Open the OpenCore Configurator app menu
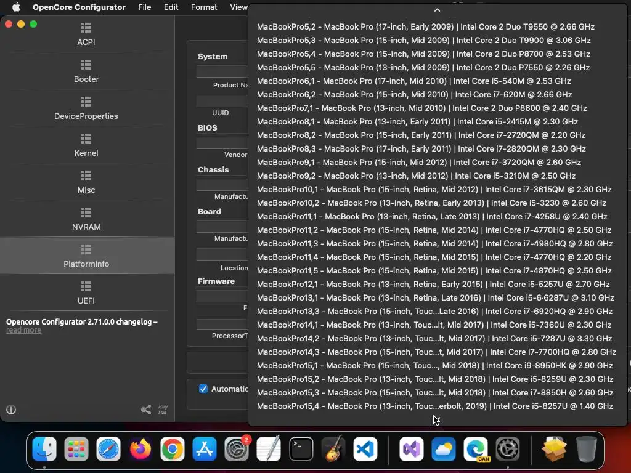 [79, 7]
